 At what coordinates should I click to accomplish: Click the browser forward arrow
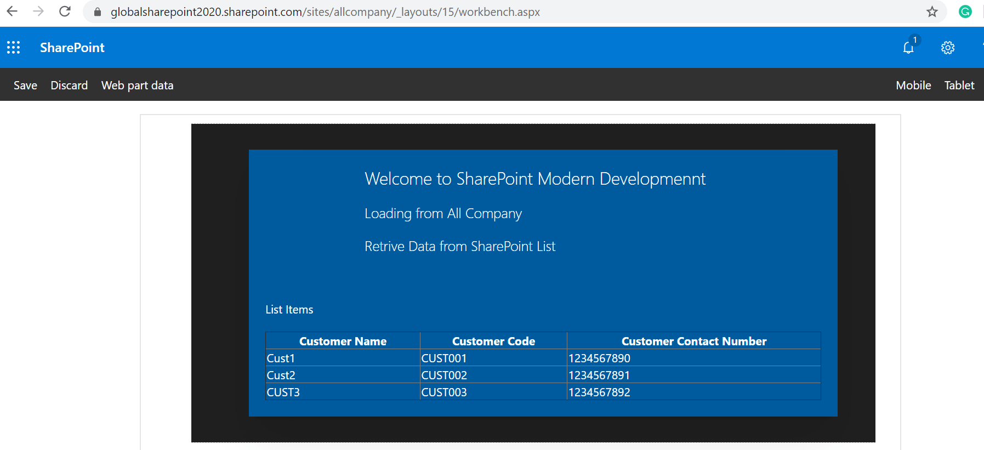coord(38,12)
